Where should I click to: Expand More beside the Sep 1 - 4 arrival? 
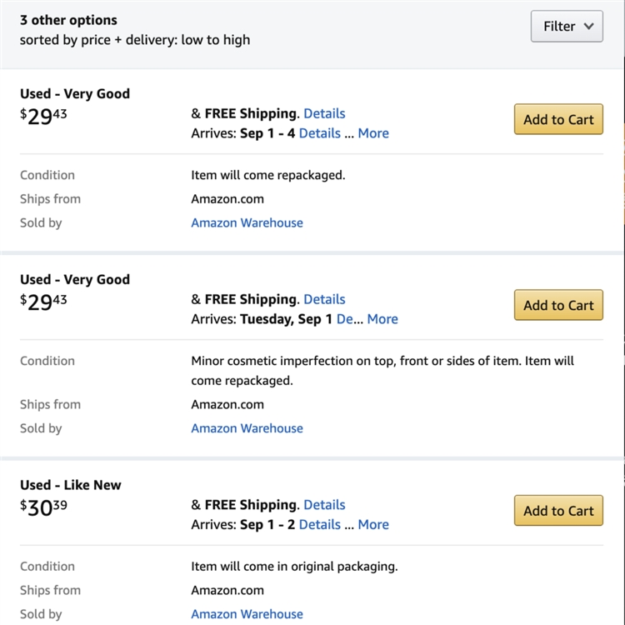click(x=373, y=133)
